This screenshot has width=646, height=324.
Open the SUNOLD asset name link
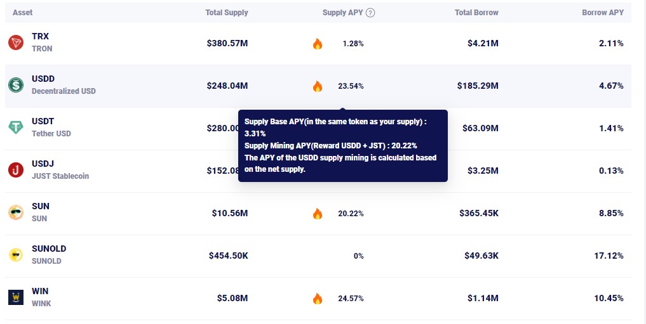49,249
